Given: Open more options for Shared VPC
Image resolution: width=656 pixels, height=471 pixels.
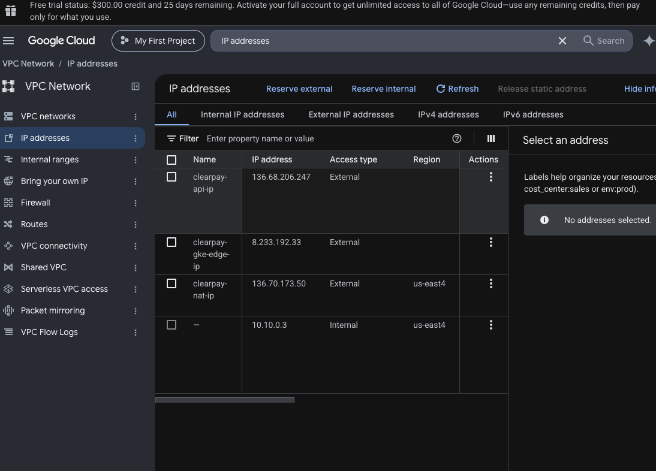Looking at the screenshot, I should click(136, 267).
